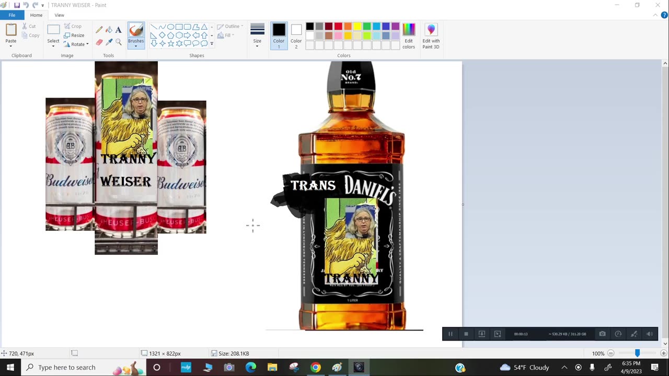This screenshot has width=669, height=376.
Task: Click the Brushes tool icon
Action: click(136, 30)
